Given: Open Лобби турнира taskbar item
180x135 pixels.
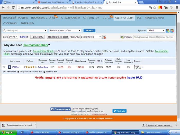Looking at the screenshot, I should pos(97,132).
